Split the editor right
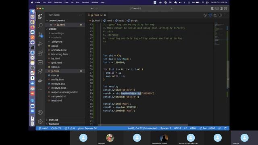Image resolution: width=258 pixels, height=145 pixels. [x=220, y=15]
